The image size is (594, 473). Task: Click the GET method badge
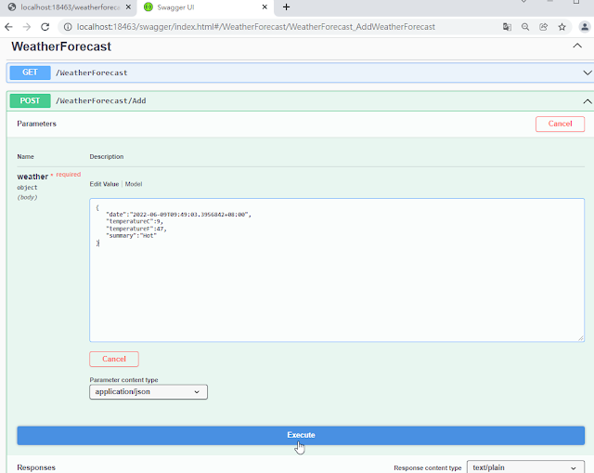point(30,72)
